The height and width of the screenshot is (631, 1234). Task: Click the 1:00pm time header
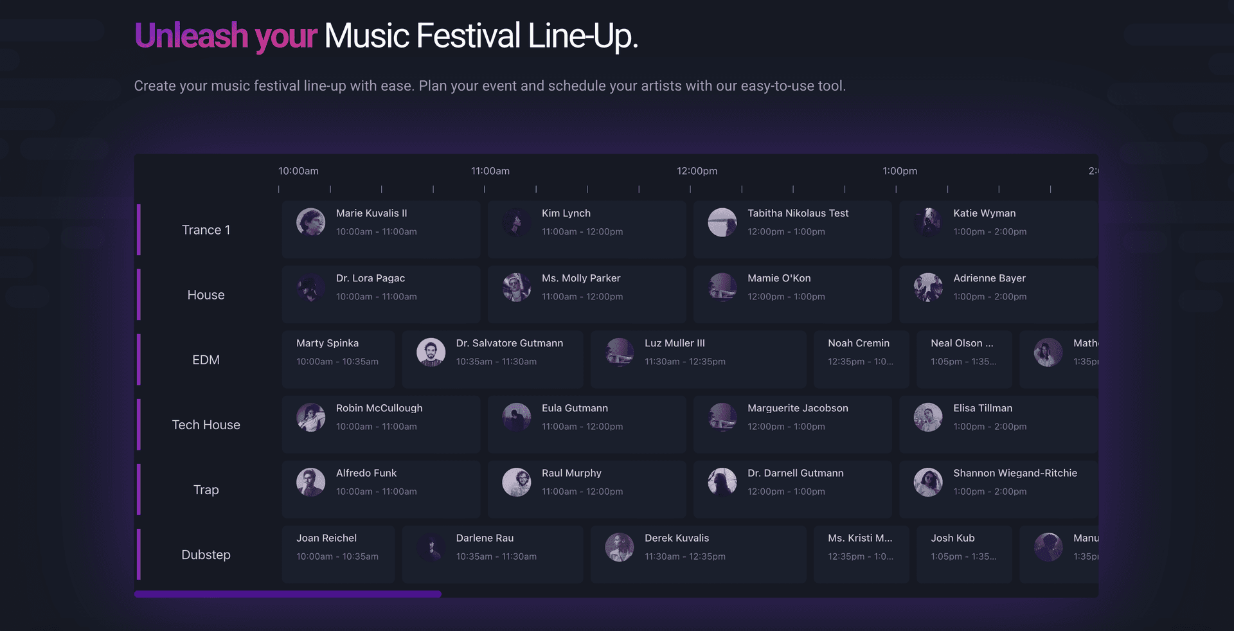click(x=899, y=171)
